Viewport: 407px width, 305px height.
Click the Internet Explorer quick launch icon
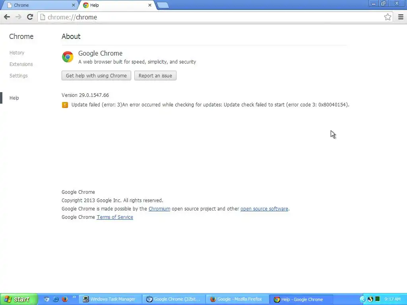[56, 299]
